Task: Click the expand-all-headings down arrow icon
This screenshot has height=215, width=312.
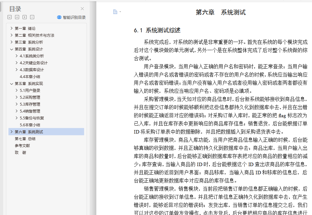Action: coord(9,17)
